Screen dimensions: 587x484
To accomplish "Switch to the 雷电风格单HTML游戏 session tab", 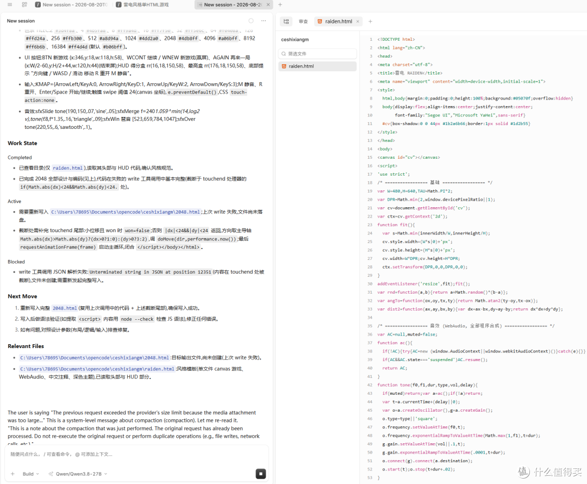I will click(142, 4).
